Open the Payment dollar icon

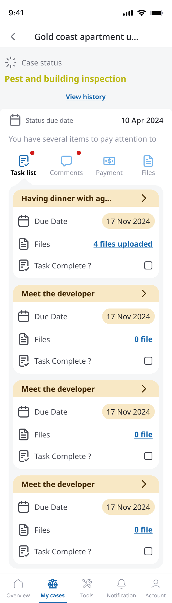pyautogui.click(x=109, y=161)
